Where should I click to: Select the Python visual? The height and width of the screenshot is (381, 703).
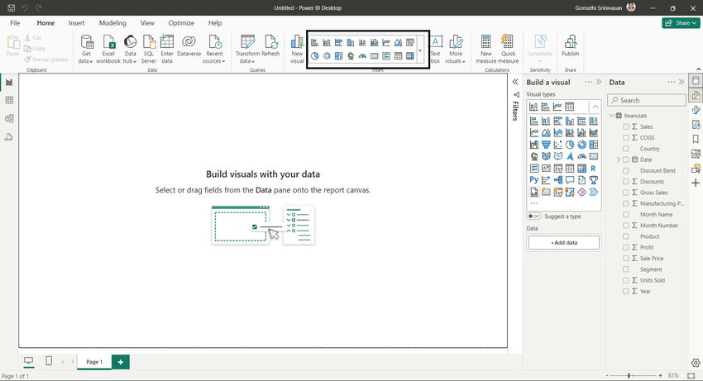[x=534, y=179]
